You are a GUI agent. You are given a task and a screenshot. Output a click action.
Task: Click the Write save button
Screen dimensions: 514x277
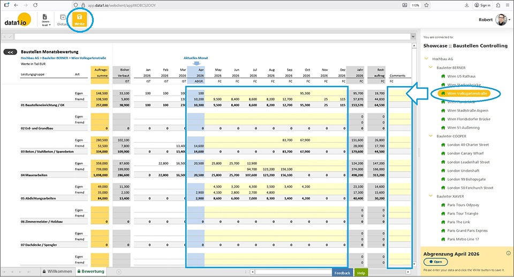point(79,20)
